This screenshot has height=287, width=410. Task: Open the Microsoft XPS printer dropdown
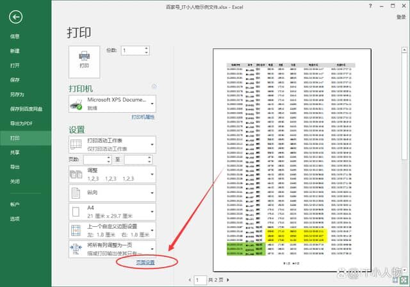(112, 103)
